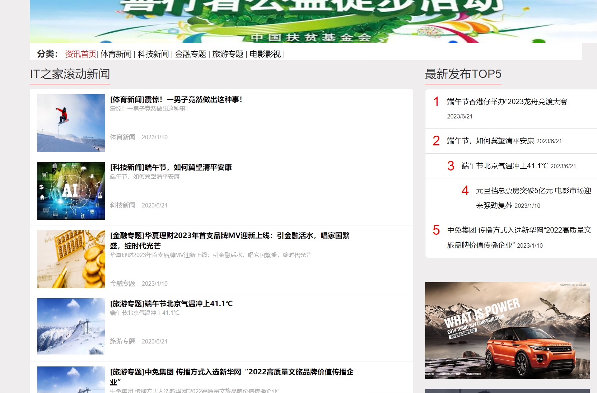
Task: Click date 2023/6/21 of the 科技新闻 article
Action: click(x=155, y=205)
